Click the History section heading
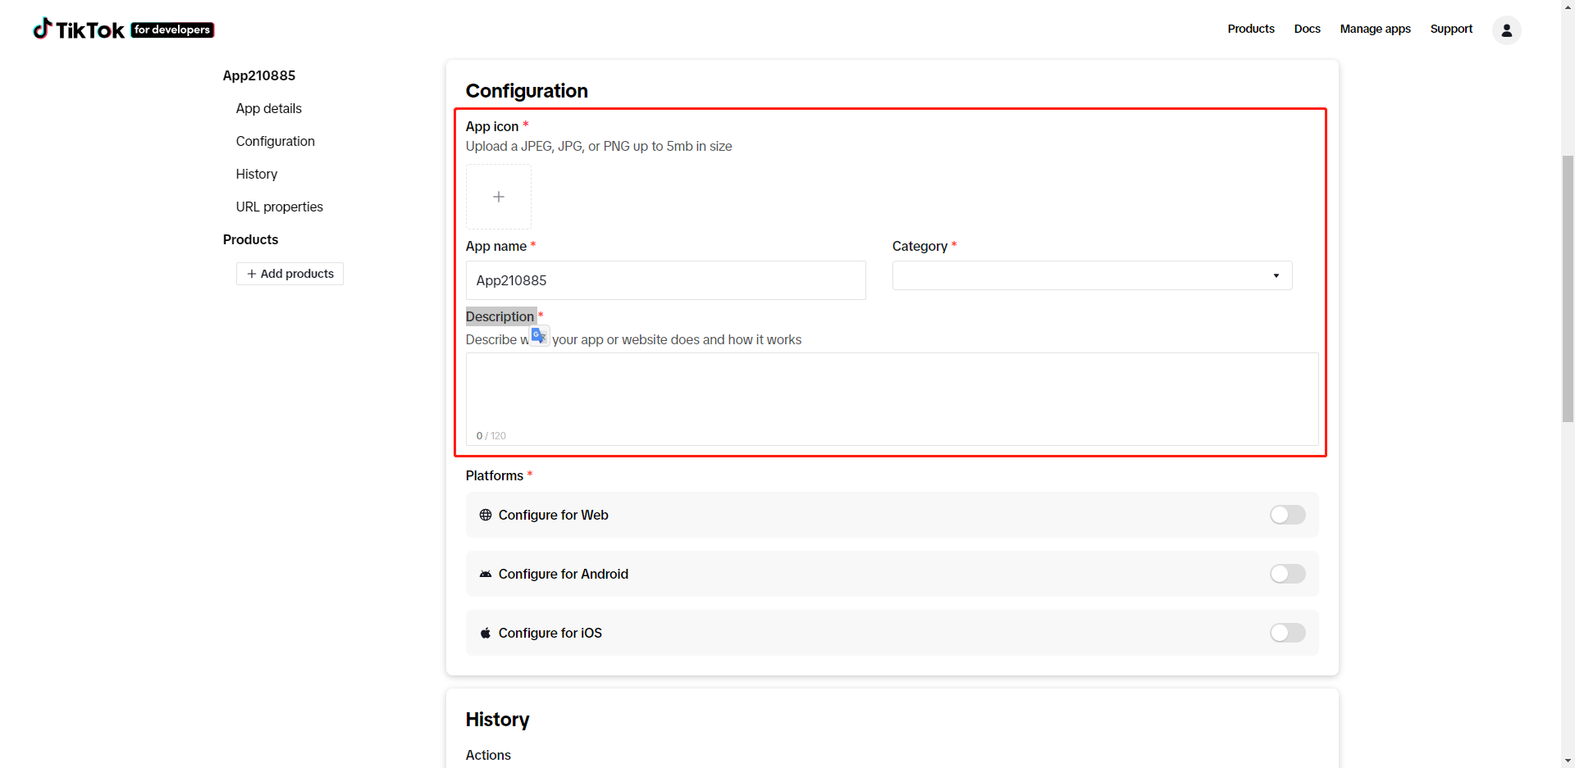This screenshot has height=768, width=1575. click(x=497, y=719)
